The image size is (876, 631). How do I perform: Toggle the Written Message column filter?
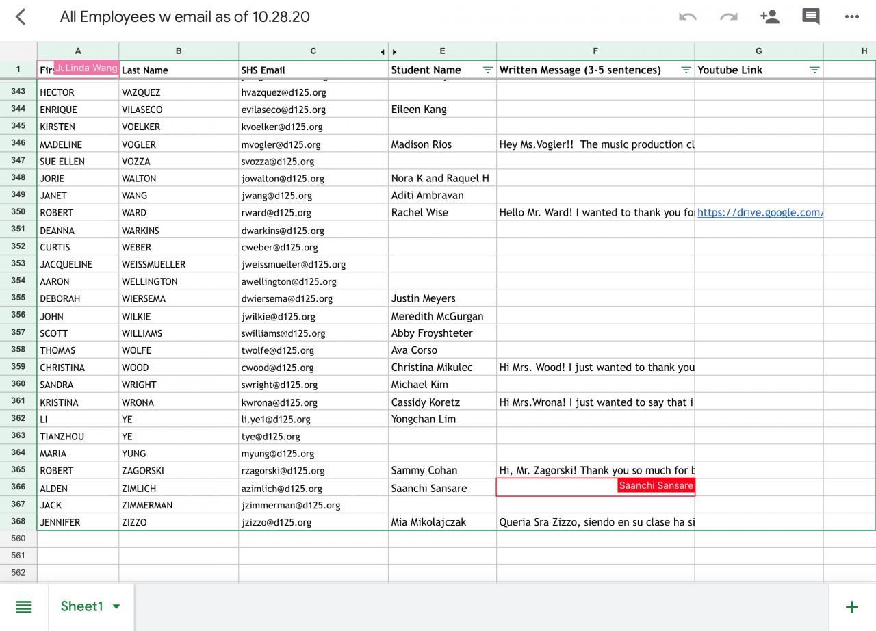(x=686, y=70)
